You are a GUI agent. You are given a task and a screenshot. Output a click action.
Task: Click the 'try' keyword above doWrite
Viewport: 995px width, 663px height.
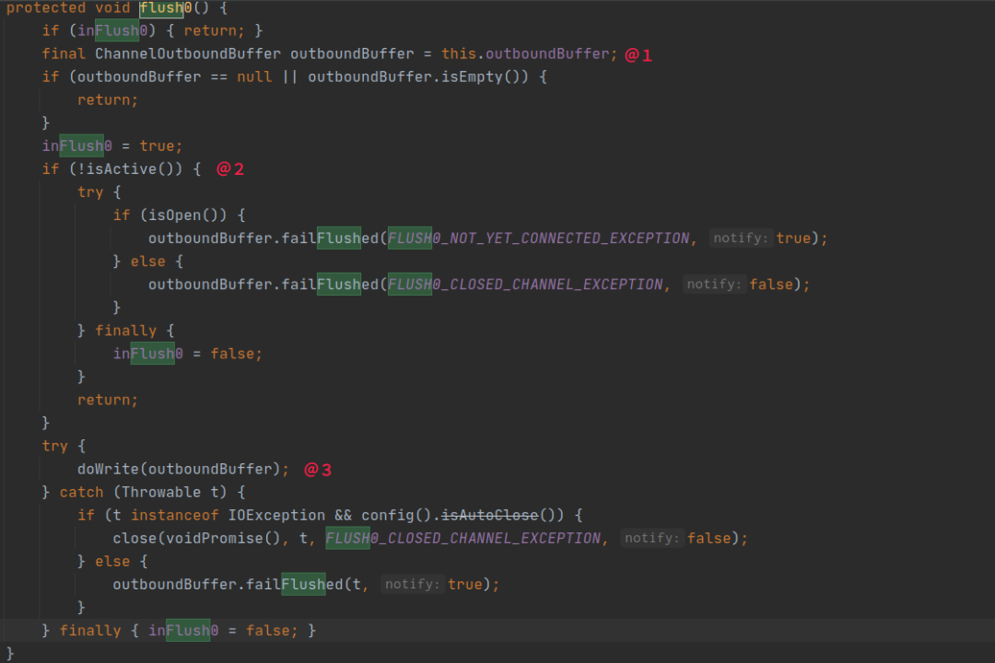point(54,446)
